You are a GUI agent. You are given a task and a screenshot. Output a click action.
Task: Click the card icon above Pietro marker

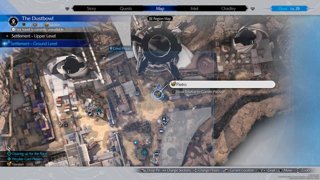point(155,88)
